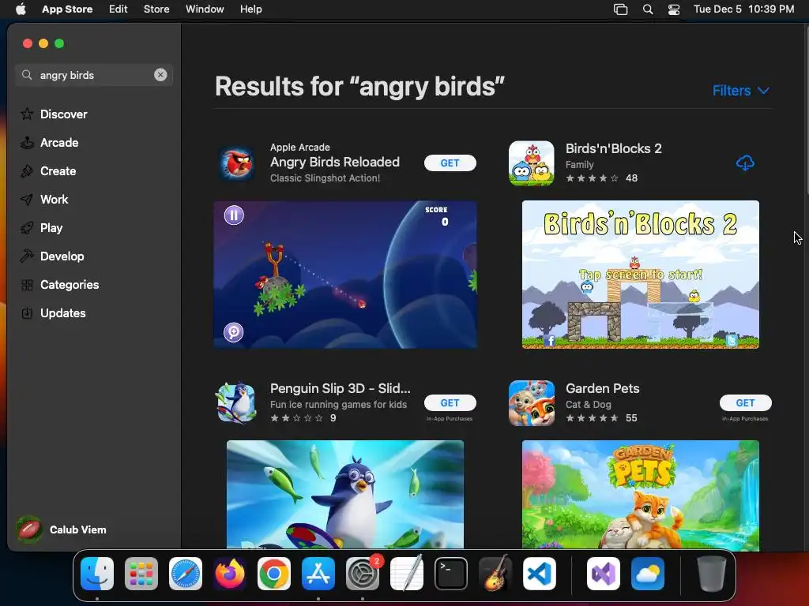Open GarageBand from the Dock
The width and height of the screenshot is (809, 606).
tap(495, 574)
